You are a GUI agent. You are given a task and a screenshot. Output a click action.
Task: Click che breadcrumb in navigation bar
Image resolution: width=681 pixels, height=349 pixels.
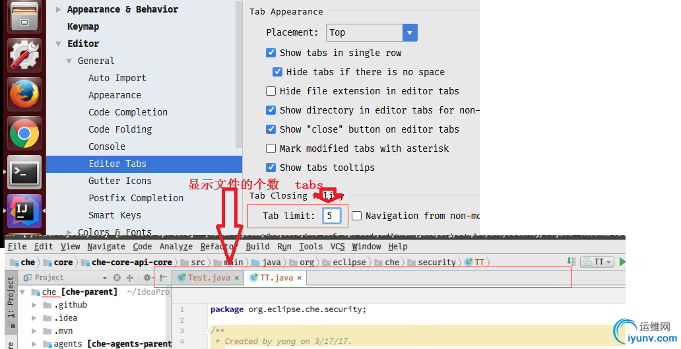(x=22, y=262)
